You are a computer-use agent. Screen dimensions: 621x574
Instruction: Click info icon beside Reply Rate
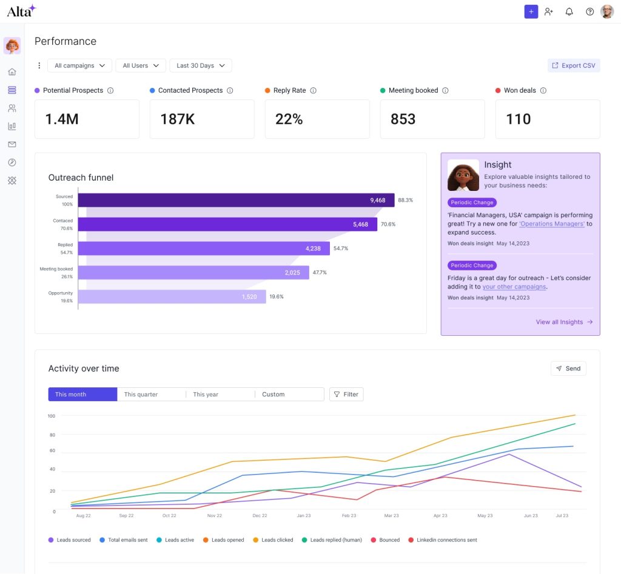314,90
